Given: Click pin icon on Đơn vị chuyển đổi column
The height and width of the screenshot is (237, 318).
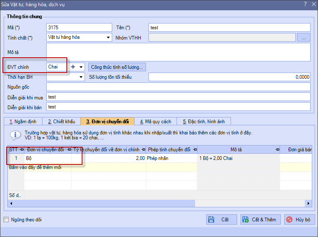Looking at the screenshot, I should click(x=68, y=149).
